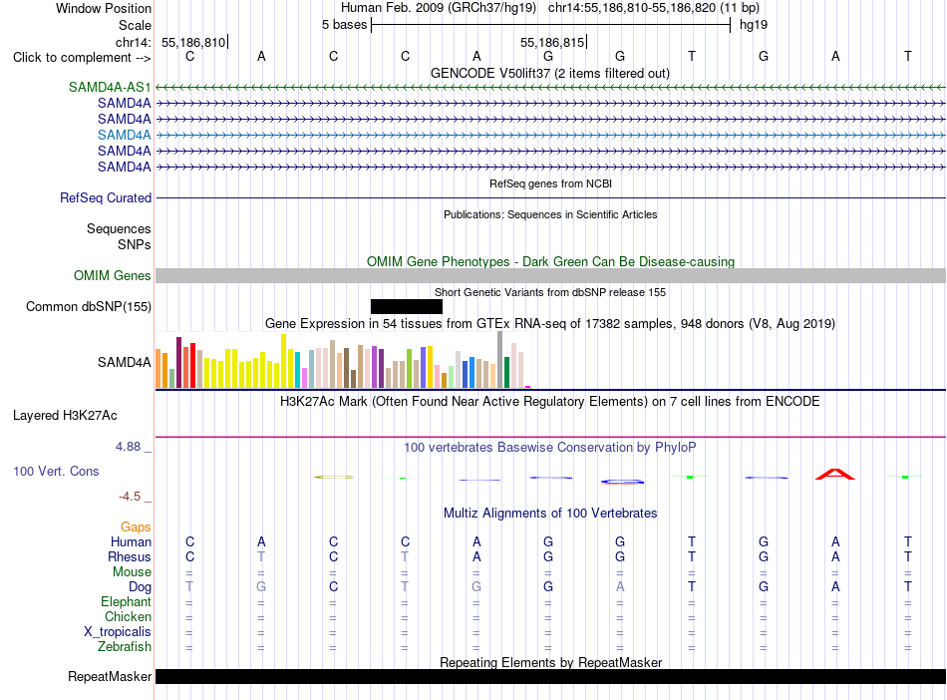Viewport: 947px width, 700px height.
Task: Click the 5 bases scale bar
Action: tap(550, 25)
